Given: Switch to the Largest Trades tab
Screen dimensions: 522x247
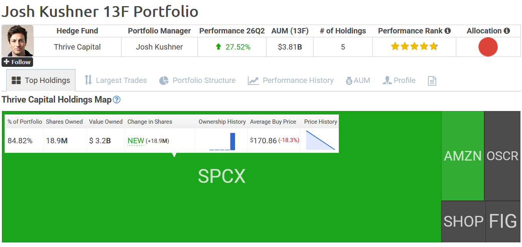Looking at the screenshot, I should [x=116, y=80].
